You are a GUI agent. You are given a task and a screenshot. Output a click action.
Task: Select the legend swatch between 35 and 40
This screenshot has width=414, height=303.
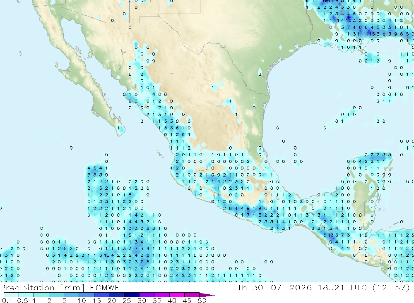click(162, 295)
